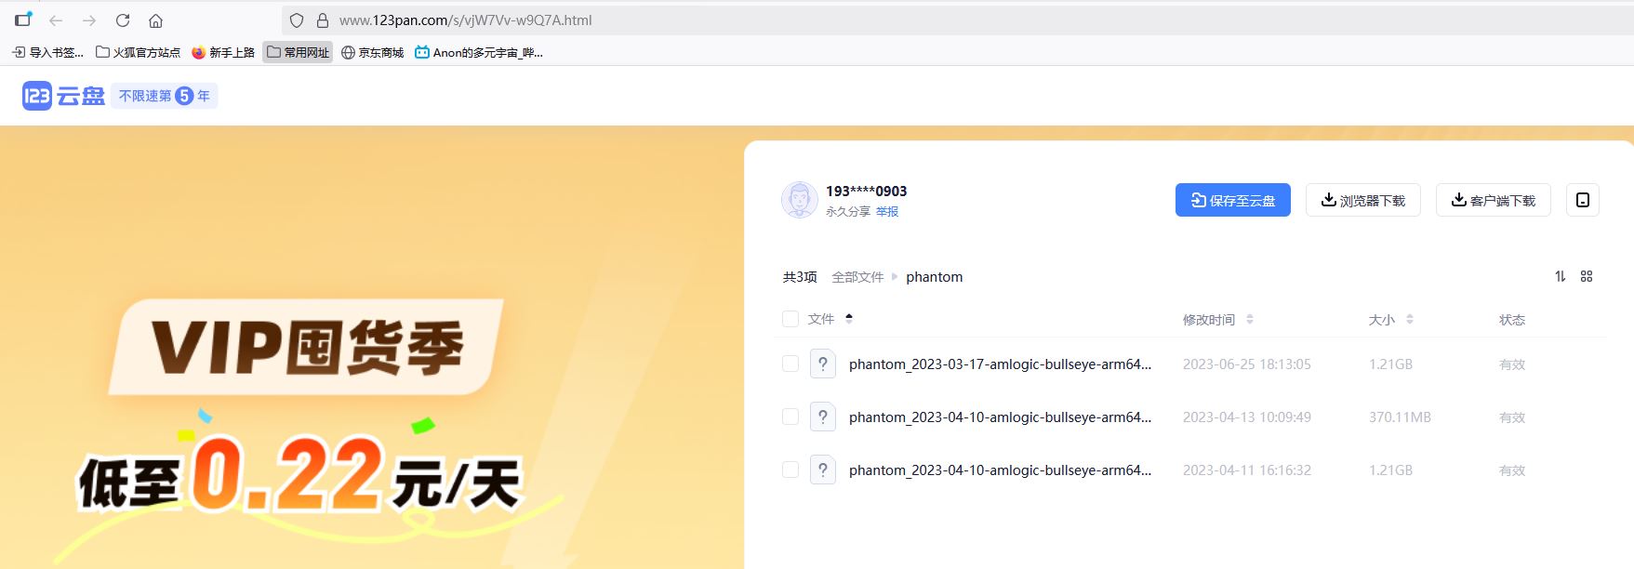Open the 京东商城 bookmark
This screenshot has height=569, width=1634.
pyautogui.click(x=372, y=52)
